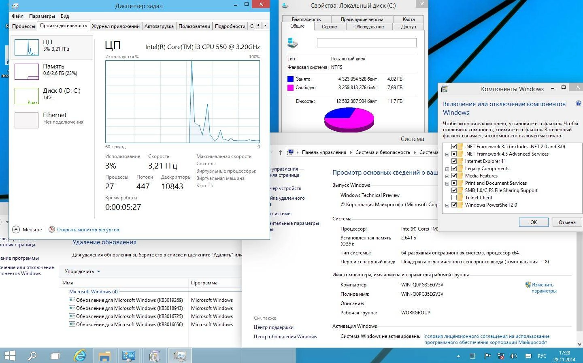Click the Windows Features title bar icon
The image size is (583, 363).
444,89
